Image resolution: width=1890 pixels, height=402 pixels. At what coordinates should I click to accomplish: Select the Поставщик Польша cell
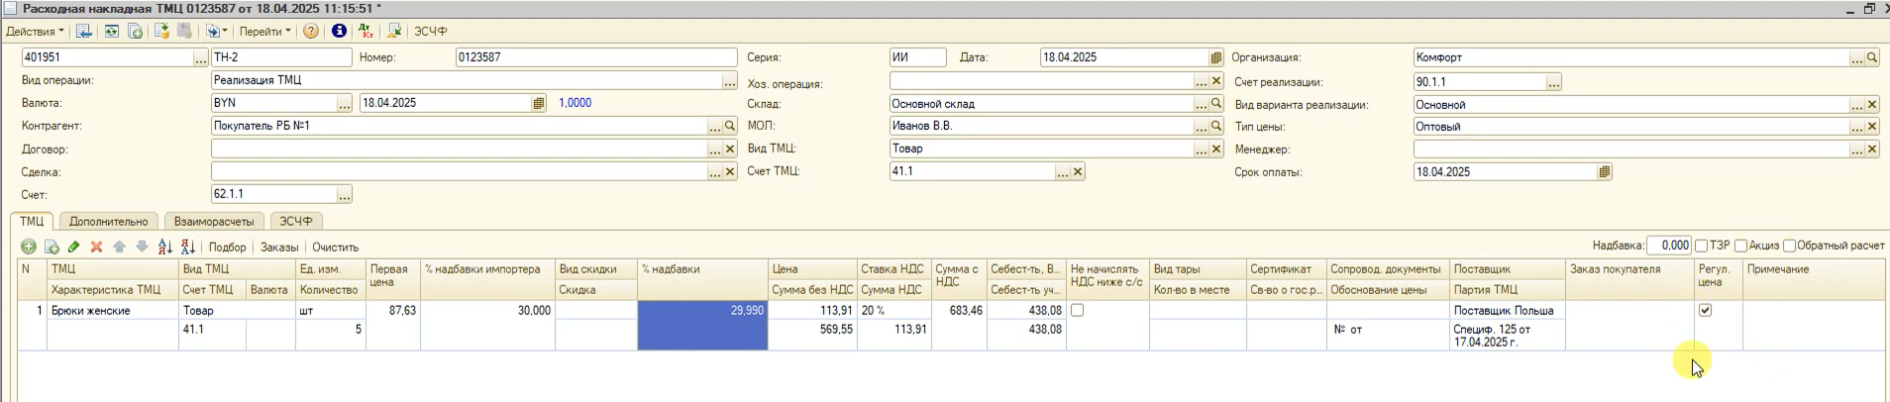pyautogui.click(x=1507, y=310)
